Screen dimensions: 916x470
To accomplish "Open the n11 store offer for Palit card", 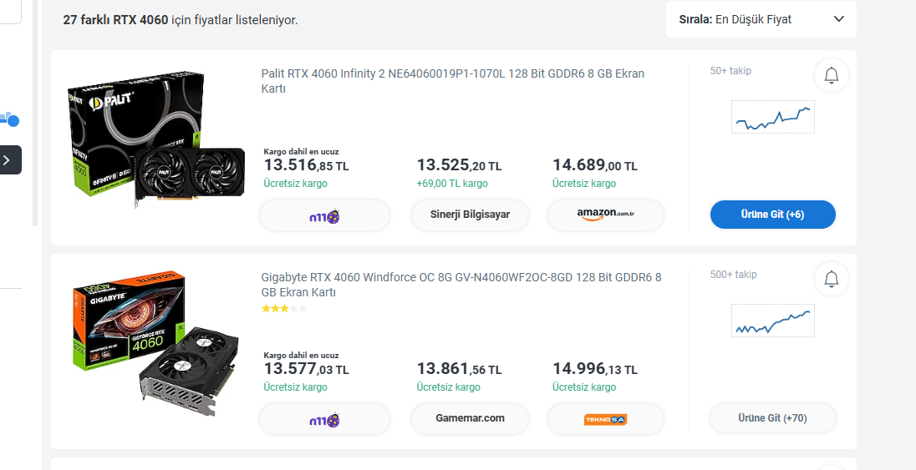I will [x=324, y=215].
